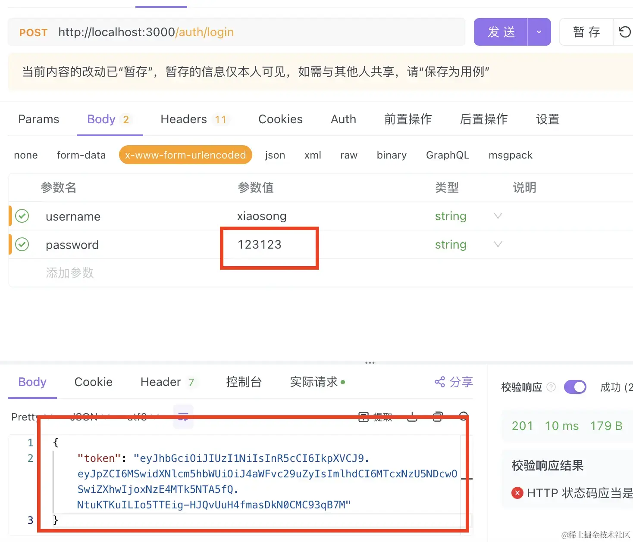Click the 10 ms response time
Image resolution: width=633 pixels, height=542 pixels.
pyautogui.click(x=562, y=426)
